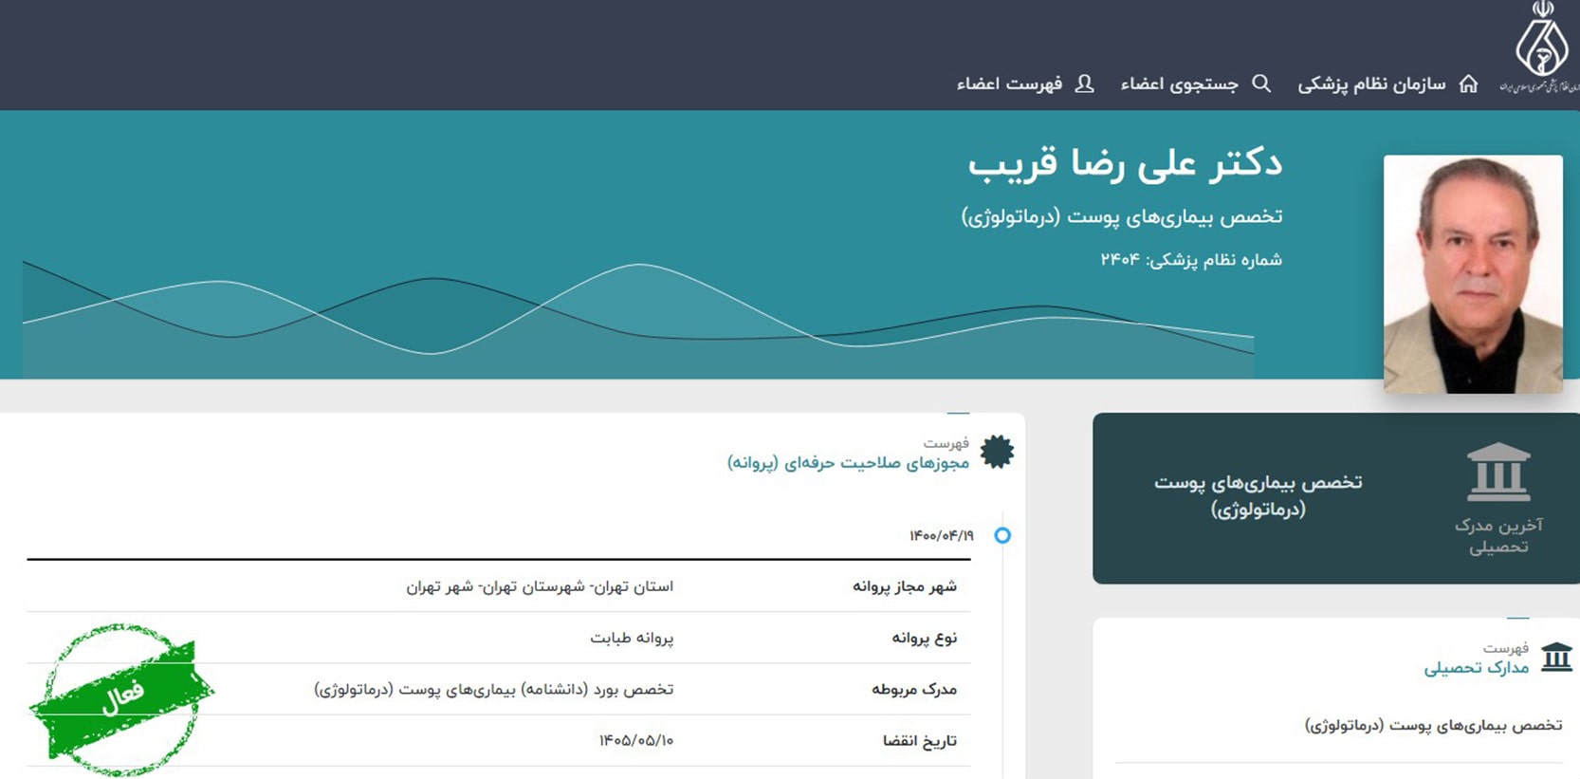Image resolution: width=1580 pixels, height=779 pixels.
Task: Click the user icon next to فهرست اعضاء
Action: pyautogui.click(x=1084, y=83)
